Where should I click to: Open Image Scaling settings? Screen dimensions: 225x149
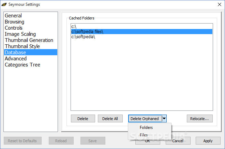point(20,34)
